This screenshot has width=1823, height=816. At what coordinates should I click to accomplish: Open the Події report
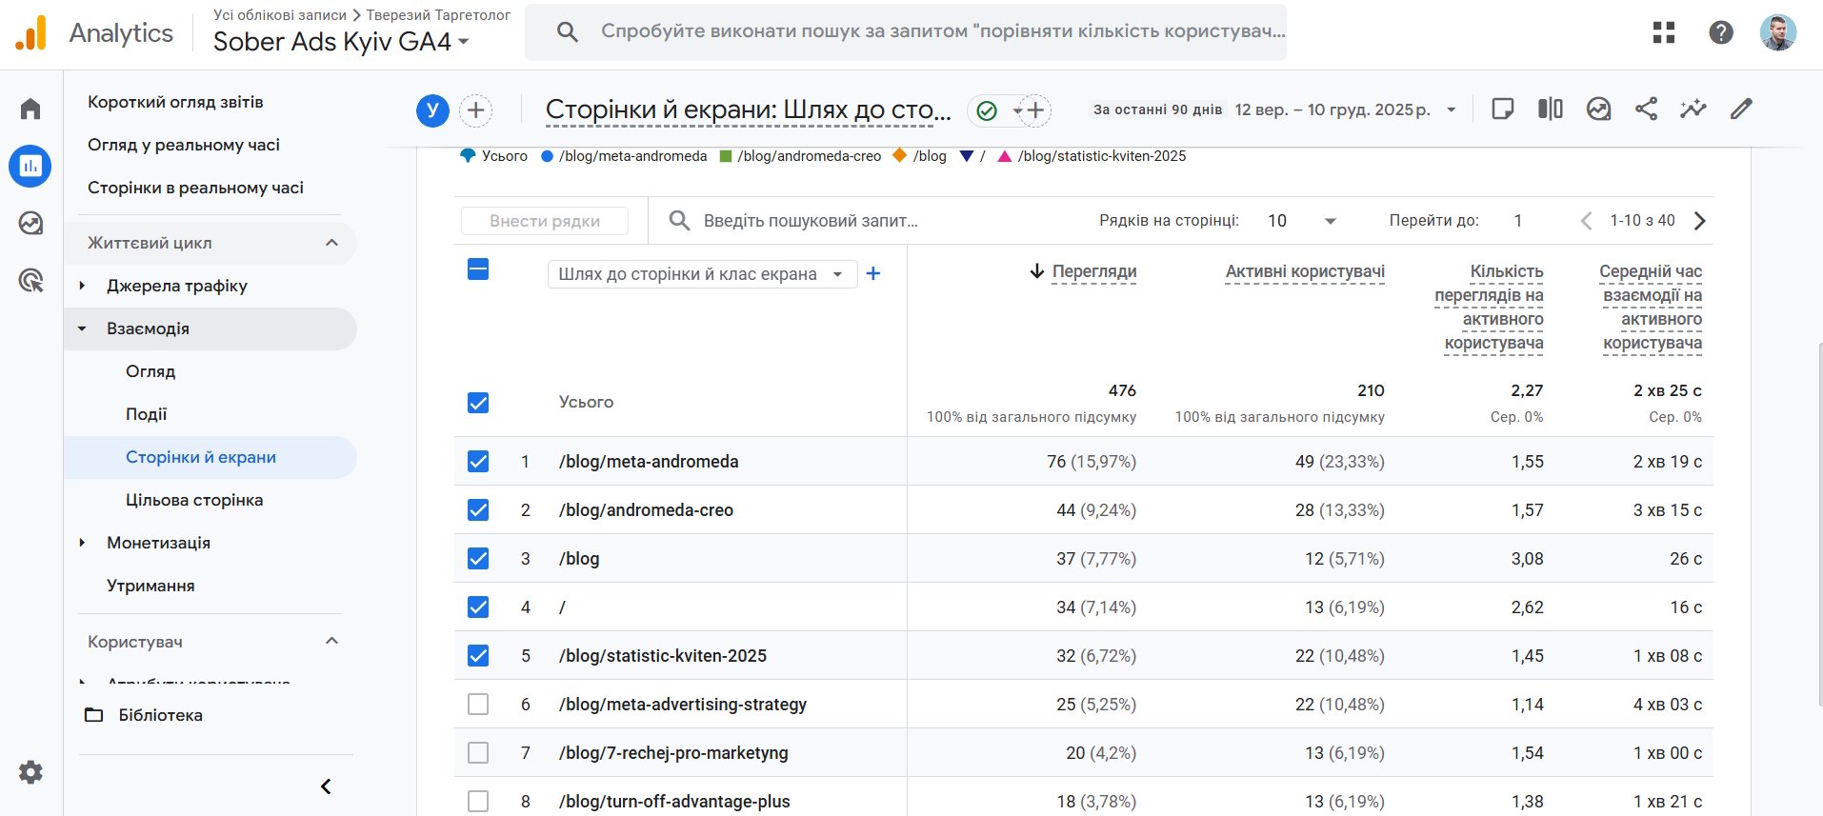146,414
